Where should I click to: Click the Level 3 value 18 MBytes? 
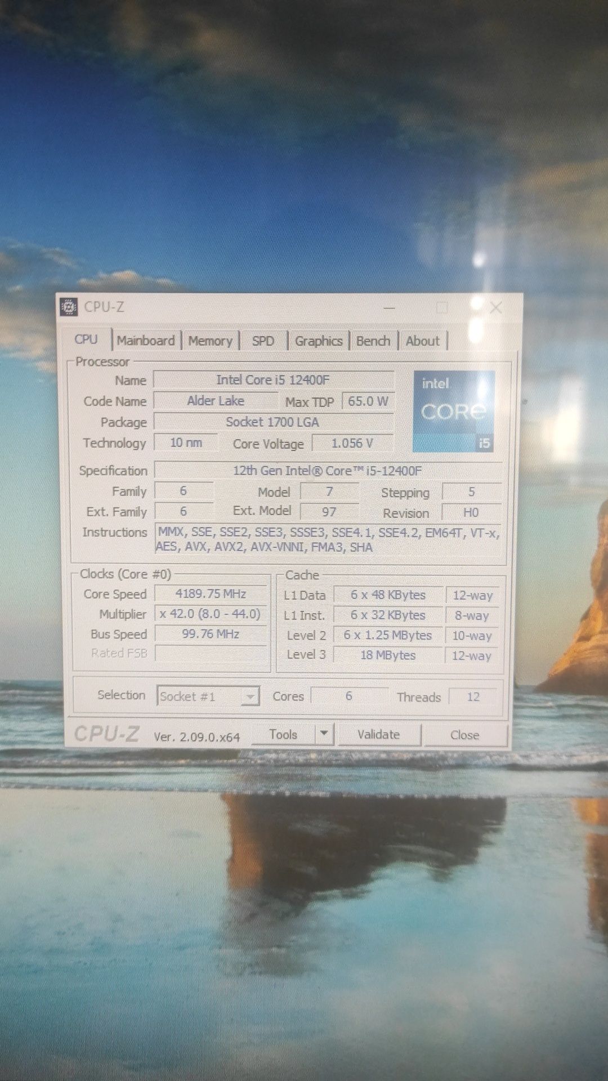tap(388, 655)
